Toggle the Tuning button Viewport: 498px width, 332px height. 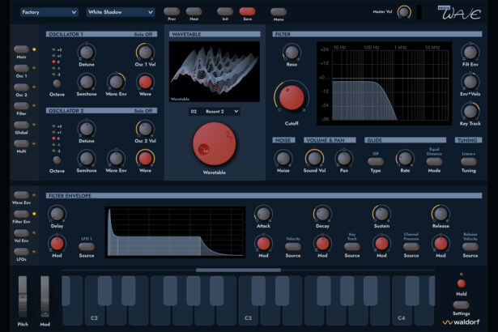tap(469, 162)
